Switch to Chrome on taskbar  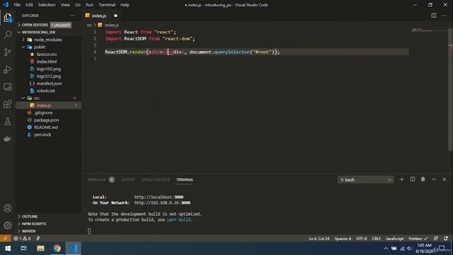click(57, 249)
